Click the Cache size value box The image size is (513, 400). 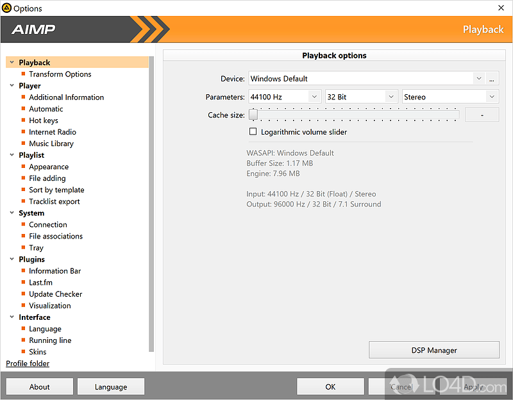pyautogui.click(x=482, y=115)
